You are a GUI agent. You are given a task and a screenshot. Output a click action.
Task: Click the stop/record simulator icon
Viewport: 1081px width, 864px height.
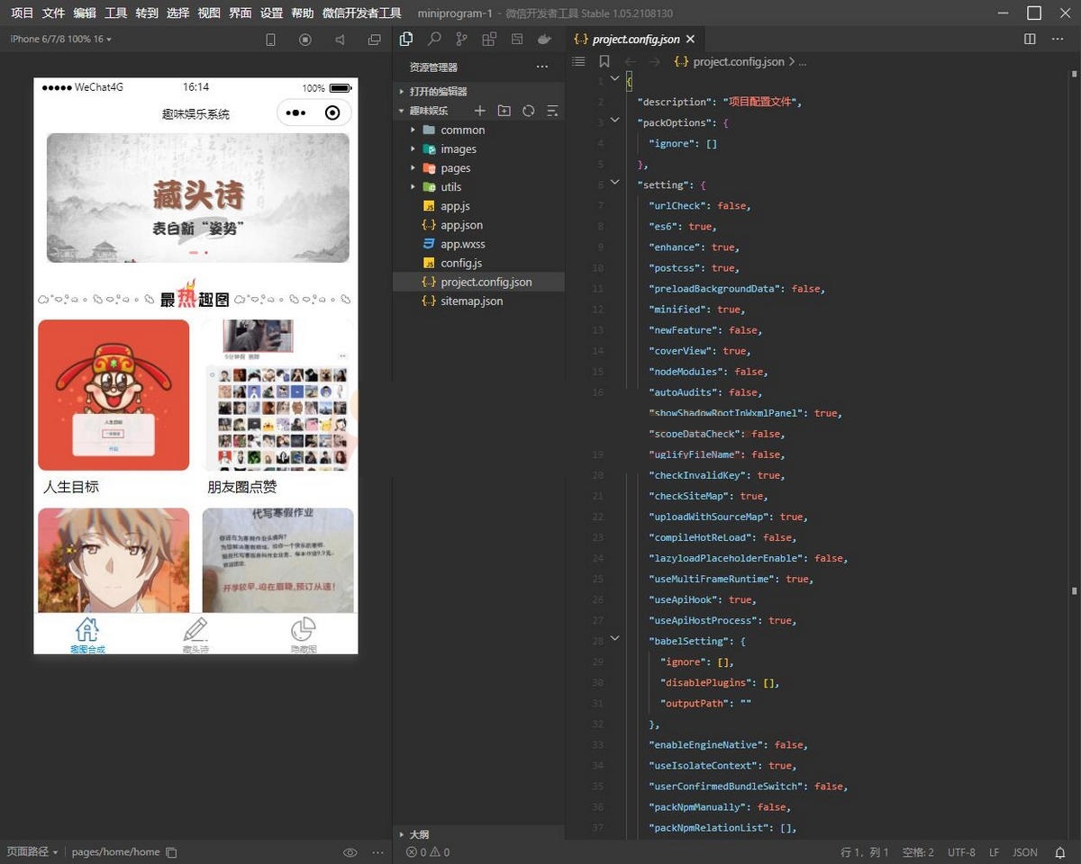pos(305,40)
